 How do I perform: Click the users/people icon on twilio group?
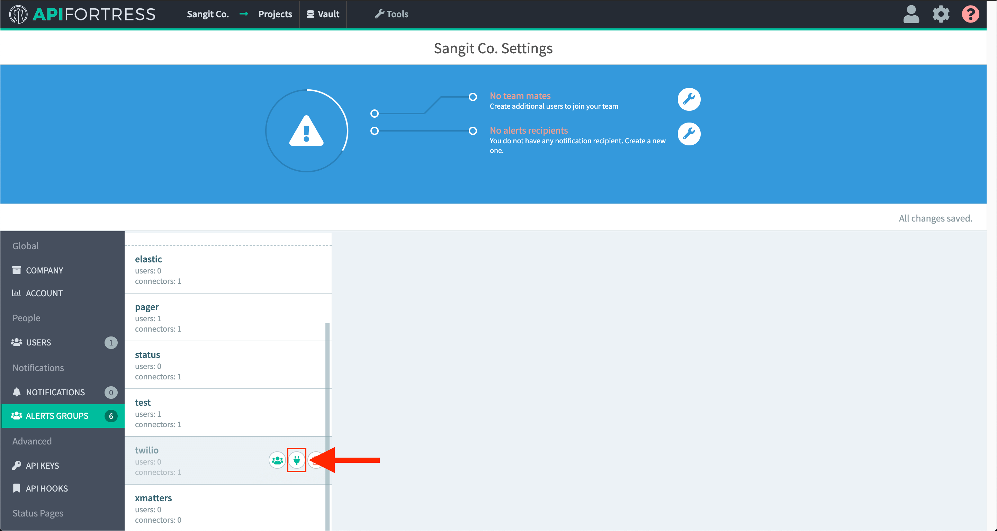click(277, 460)
